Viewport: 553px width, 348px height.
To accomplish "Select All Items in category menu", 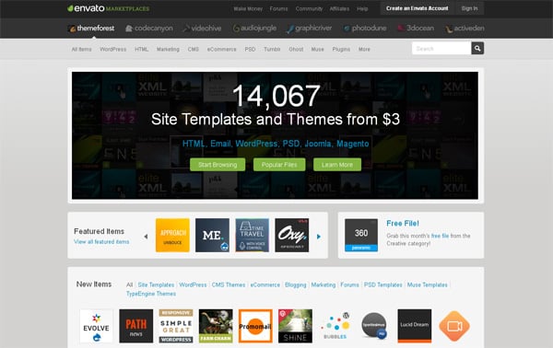I will point(81,50).
